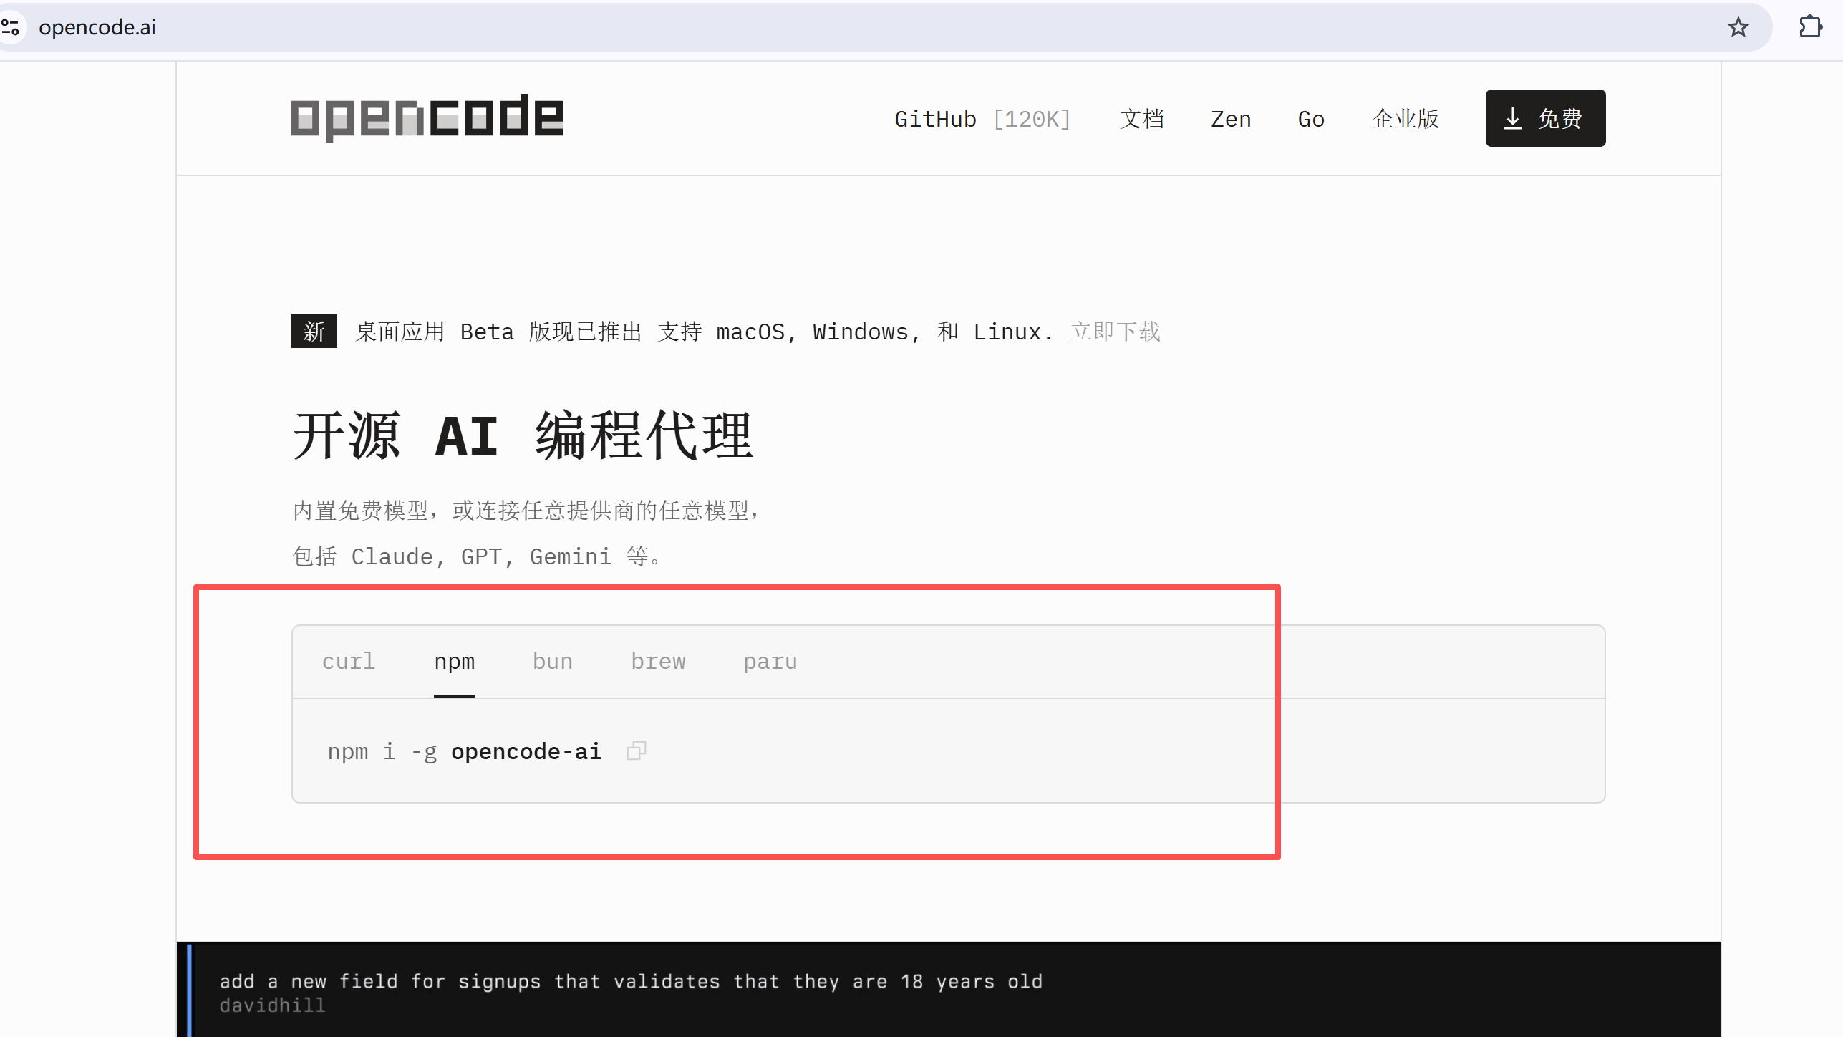Screen dimensions: 1843x1037
Task: Click the 新 badge label
Action: pyautogui.click(x=314, y=331)
